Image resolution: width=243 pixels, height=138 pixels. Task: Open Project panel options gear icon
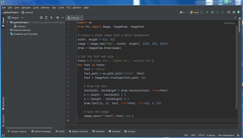(x=58, y=17)
